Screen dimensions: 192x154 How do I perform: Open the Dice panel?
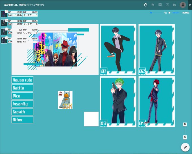pos(22,96)
